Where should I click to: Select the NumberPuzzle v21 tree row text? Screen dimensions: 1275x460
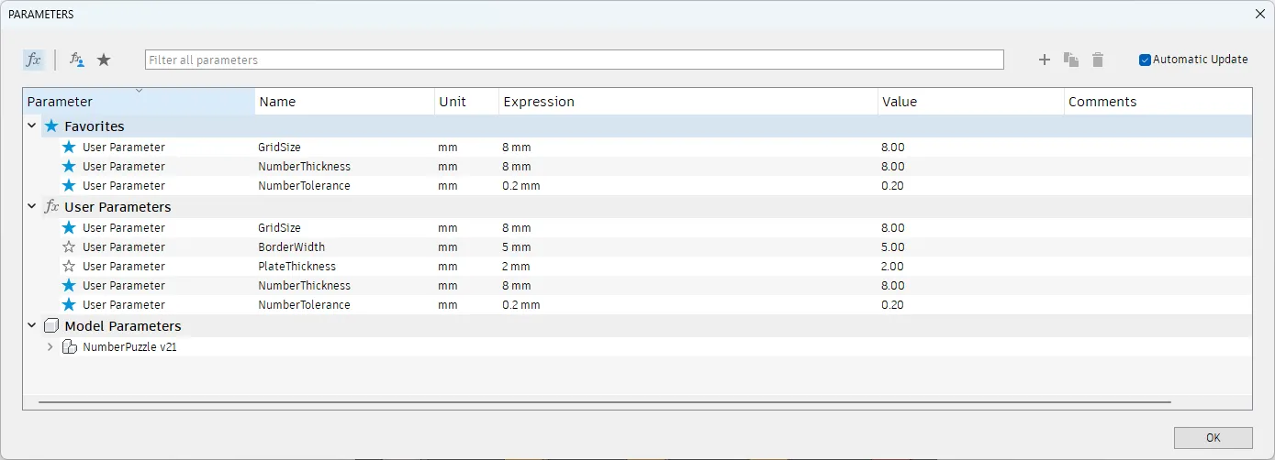click(129, 347)
